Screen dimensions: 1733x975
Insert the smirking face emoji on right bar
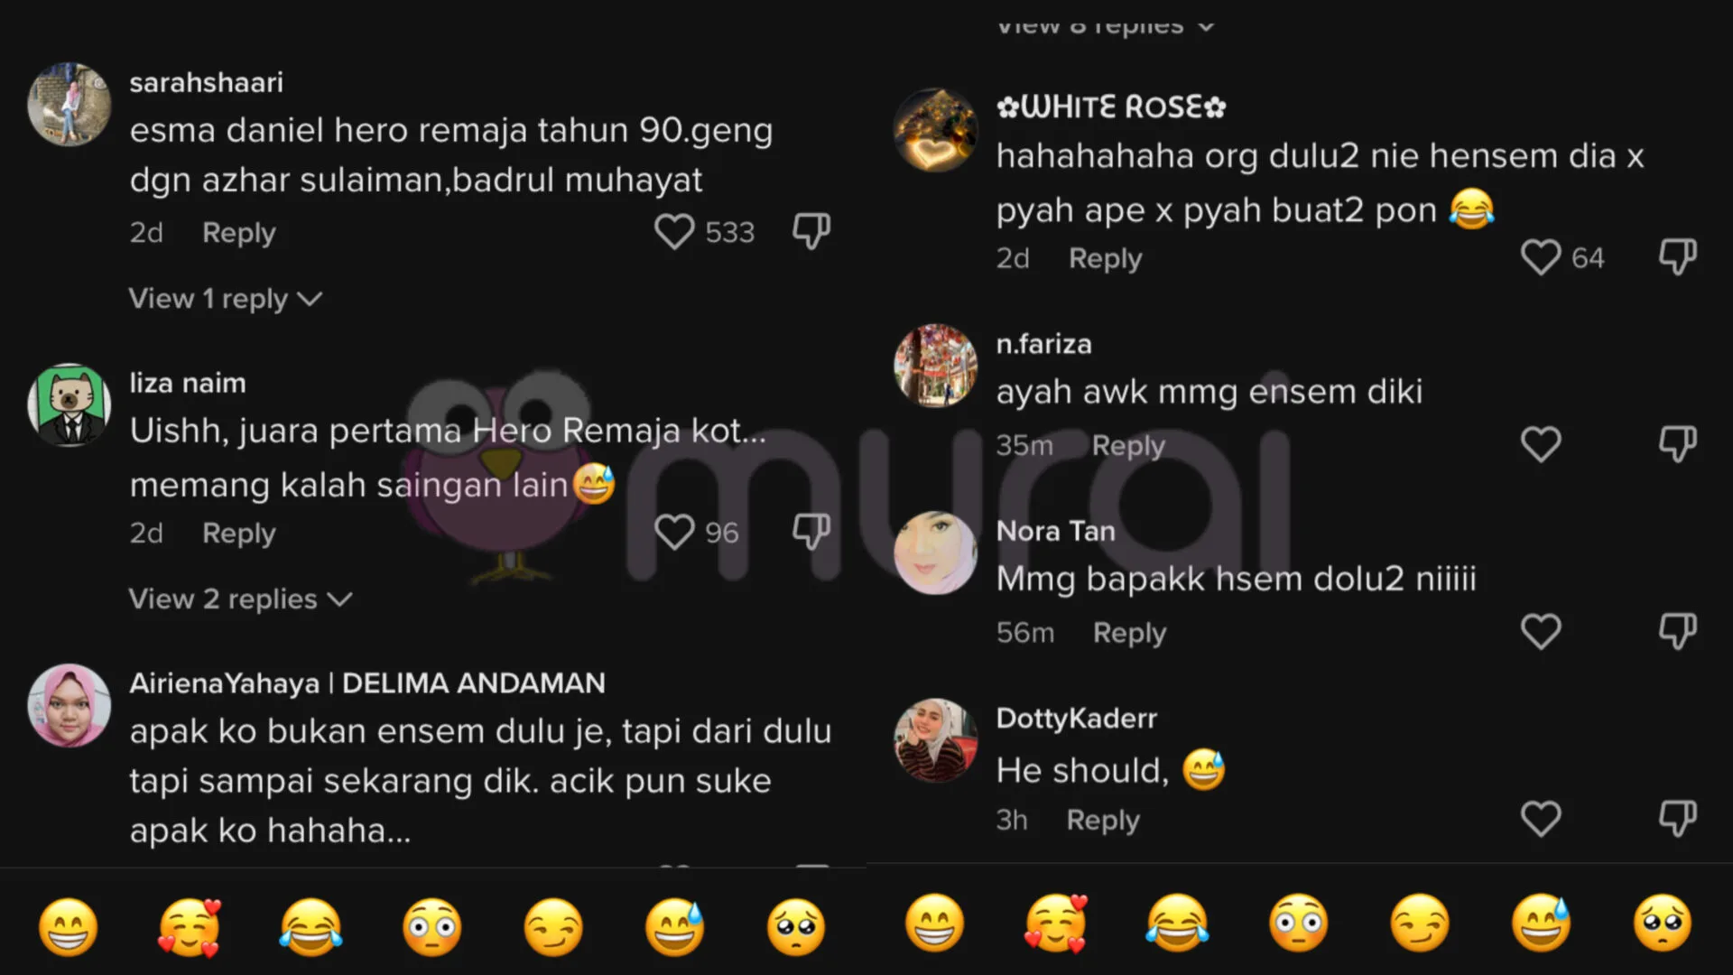click(1420, 924)
